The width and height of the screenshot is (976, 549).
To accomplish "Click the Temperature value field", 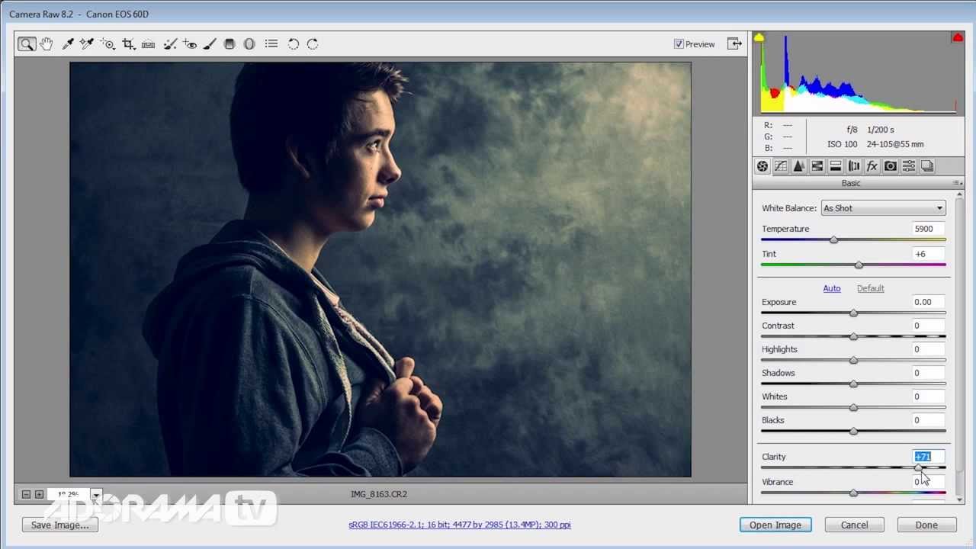I will 929,229.
